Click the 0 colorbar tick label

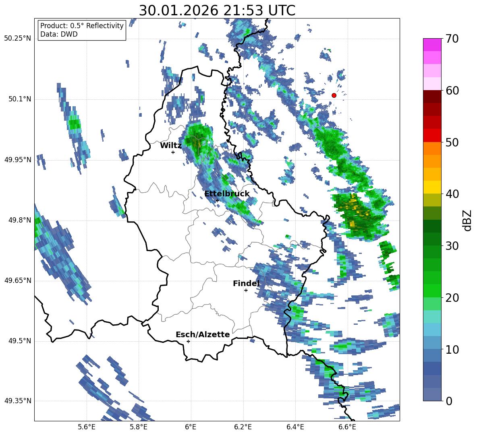449,401
